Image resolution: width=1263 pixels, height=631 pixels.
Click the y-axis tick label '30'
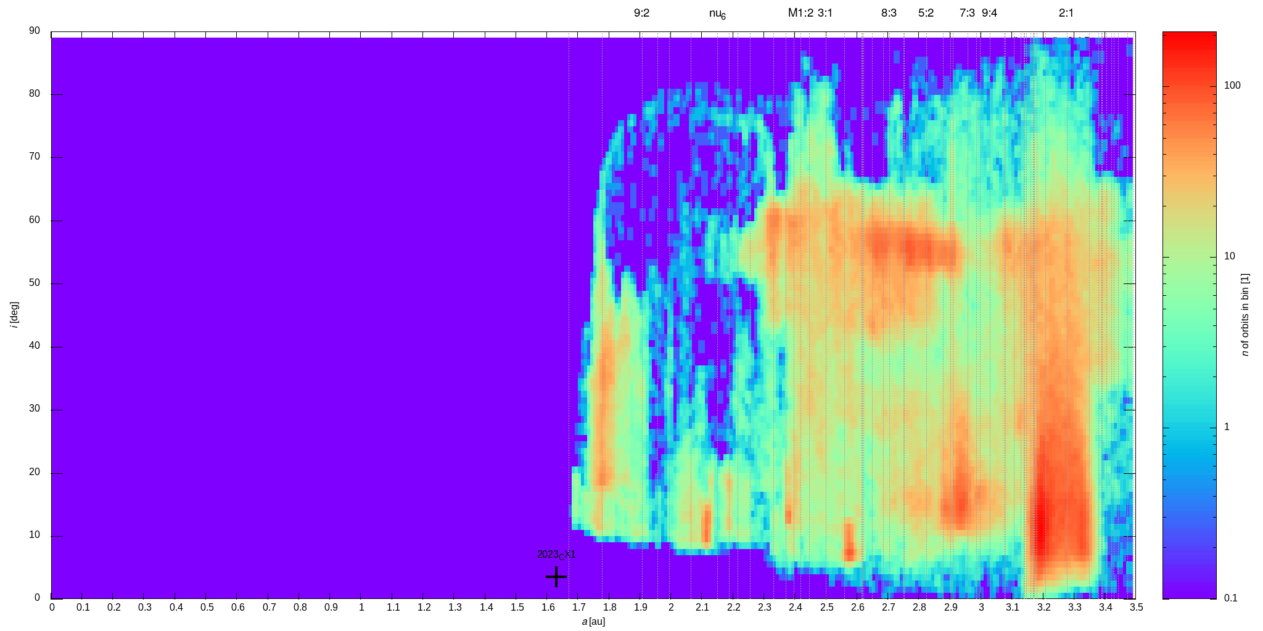click(34, 409)
